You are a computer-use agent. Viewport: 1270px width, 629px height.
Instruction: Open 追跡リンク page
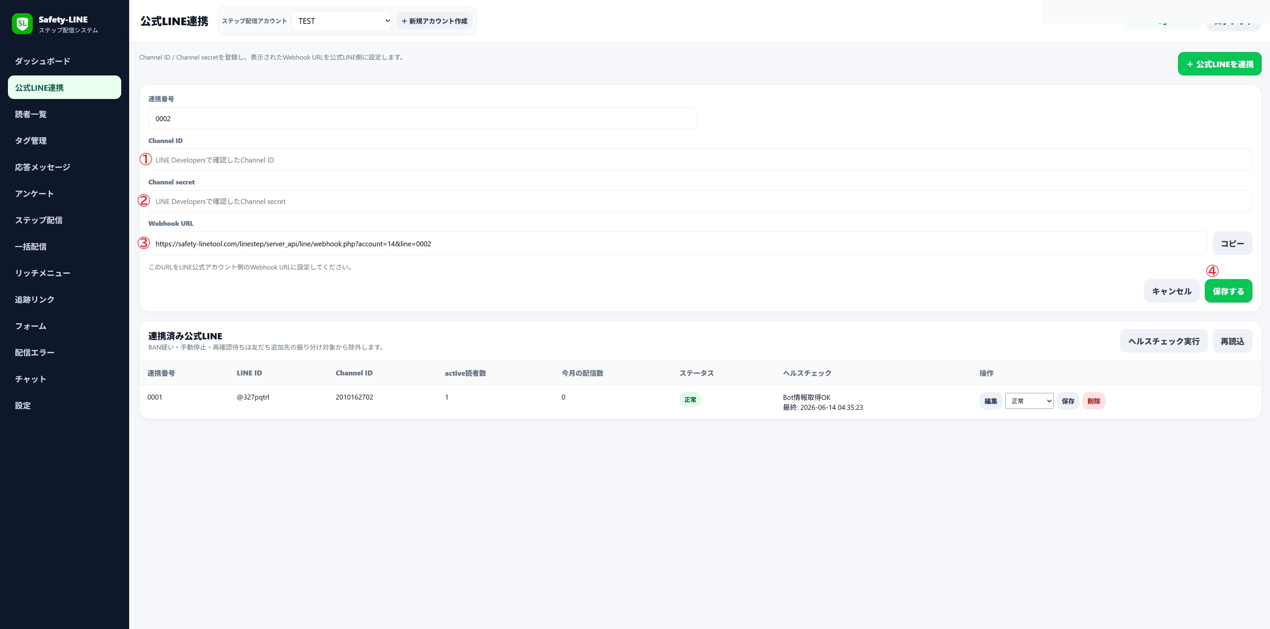[65, 299]
